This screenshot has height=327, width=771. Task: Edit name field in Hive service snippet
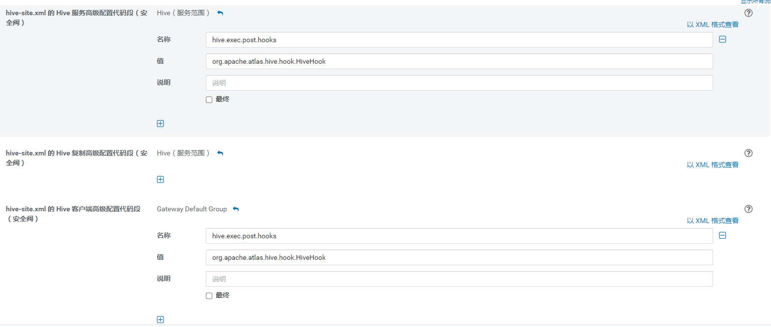point(459,40)
